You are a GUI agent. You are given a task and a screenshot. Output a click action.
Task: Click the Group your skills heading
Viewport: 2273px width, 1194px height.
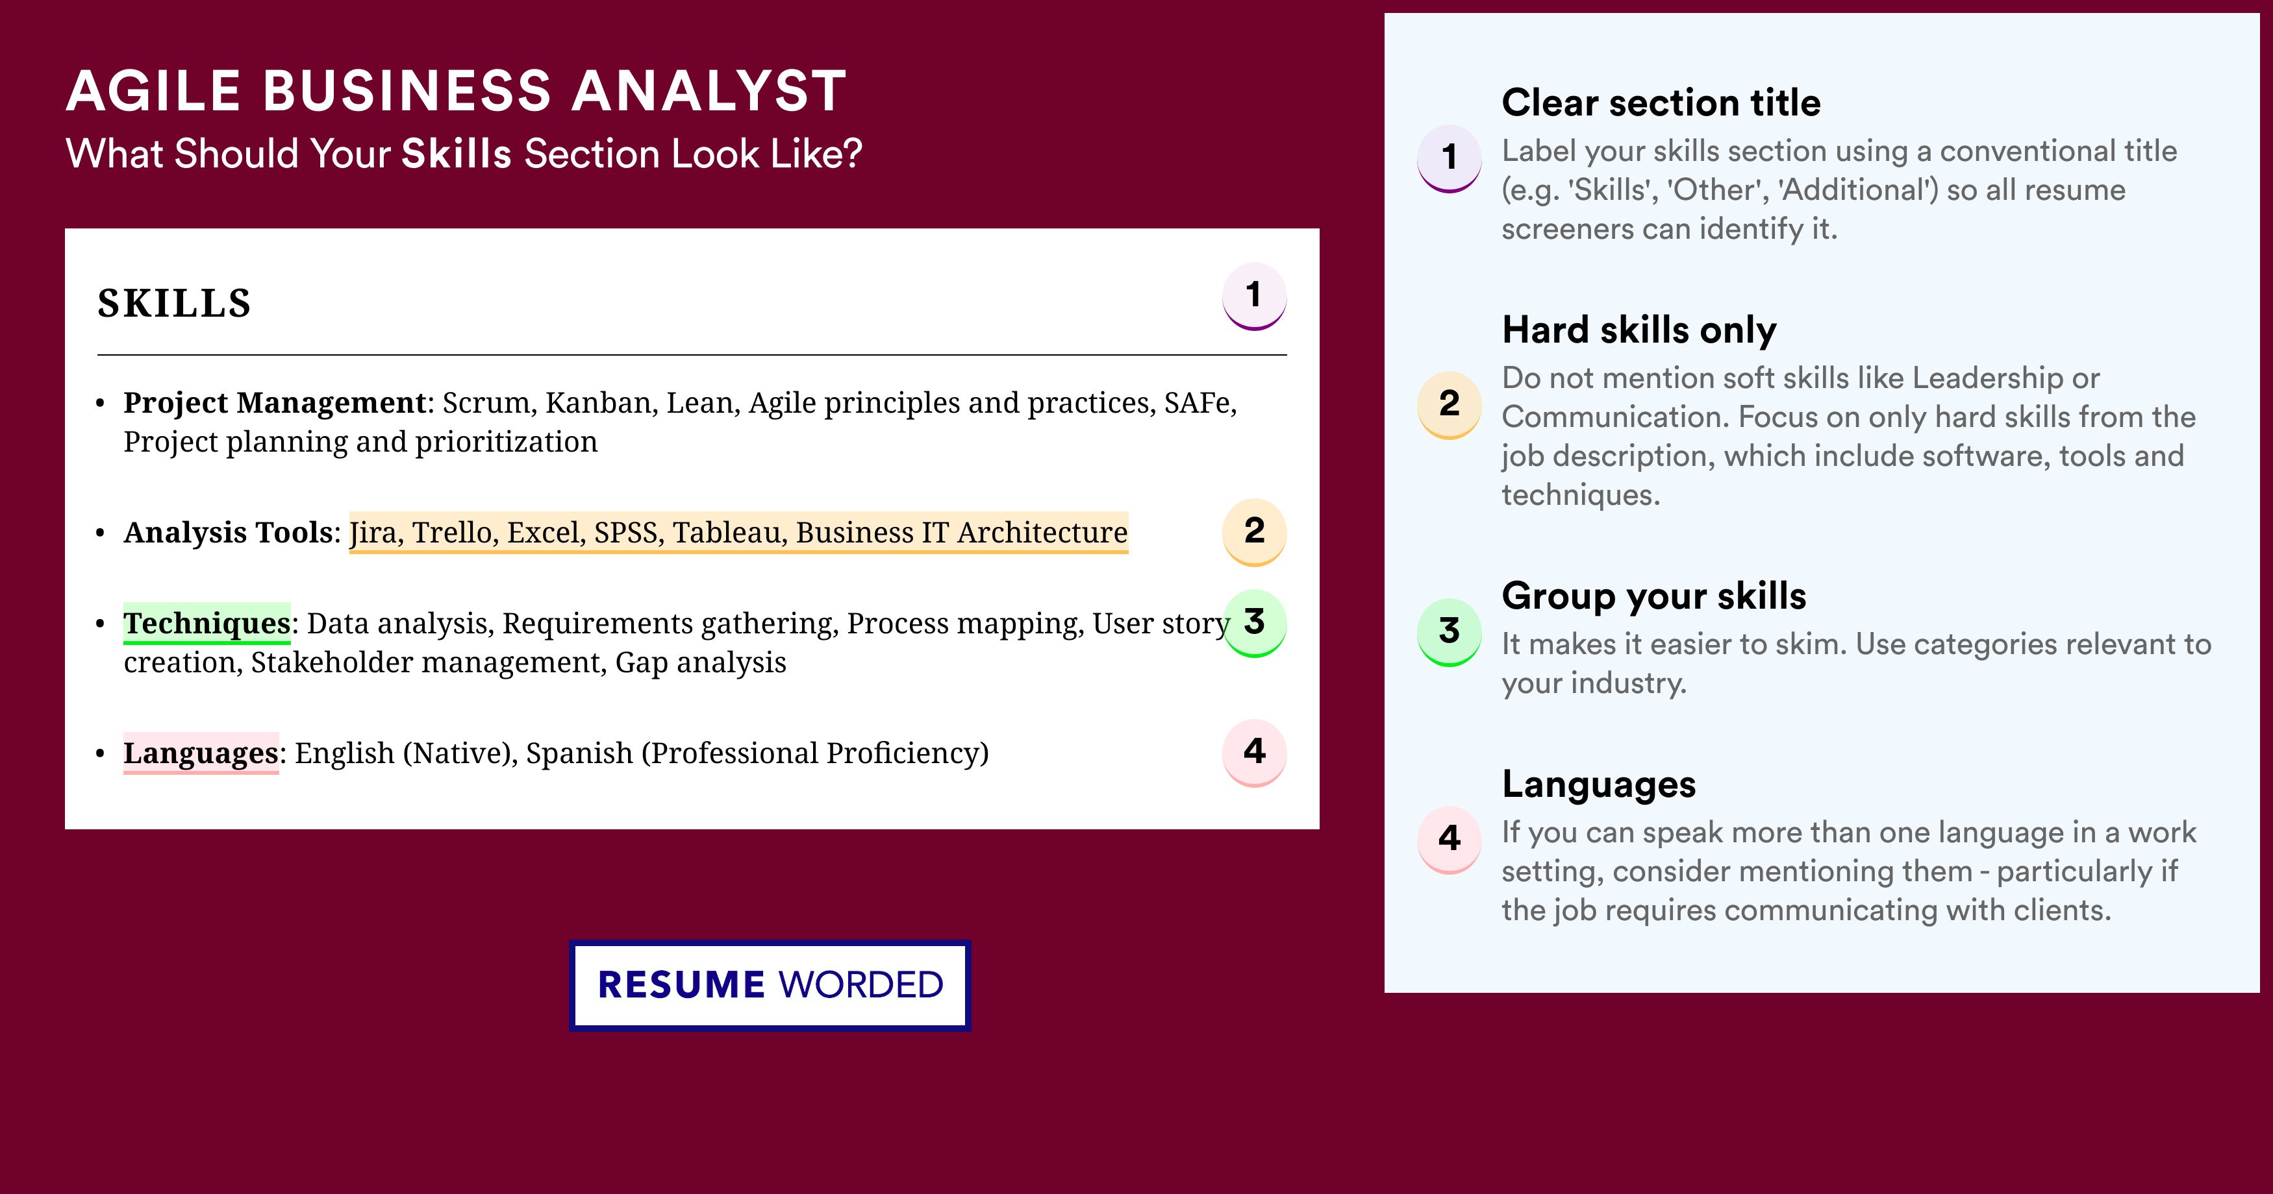click(x=1653, y=596)
